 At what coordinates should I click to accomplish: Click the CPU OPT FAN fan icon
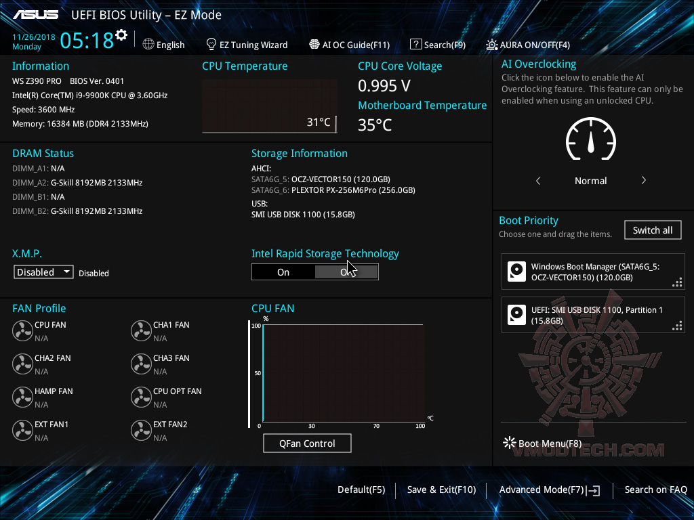(141, 397)
